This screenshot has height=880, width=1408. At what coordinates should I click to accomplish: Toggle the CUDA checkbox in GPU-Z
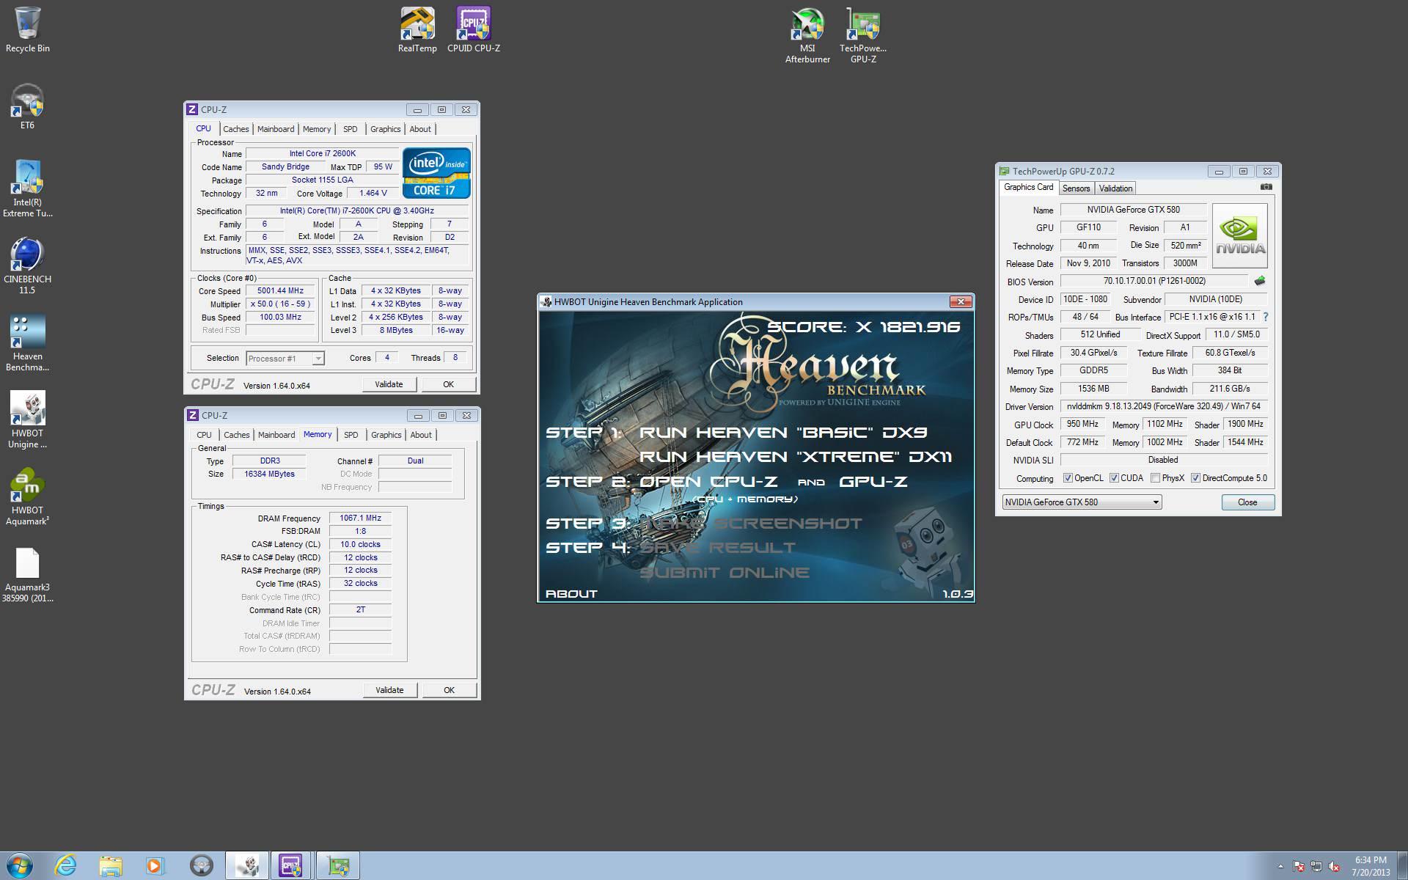point(1114,478)
